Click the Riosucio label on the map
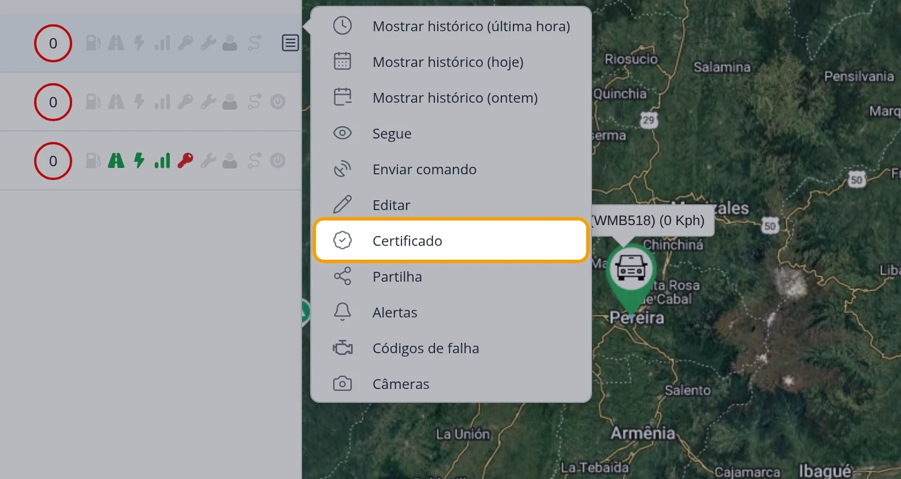Viewport: 901px width, 479px height. pos(631,59)
